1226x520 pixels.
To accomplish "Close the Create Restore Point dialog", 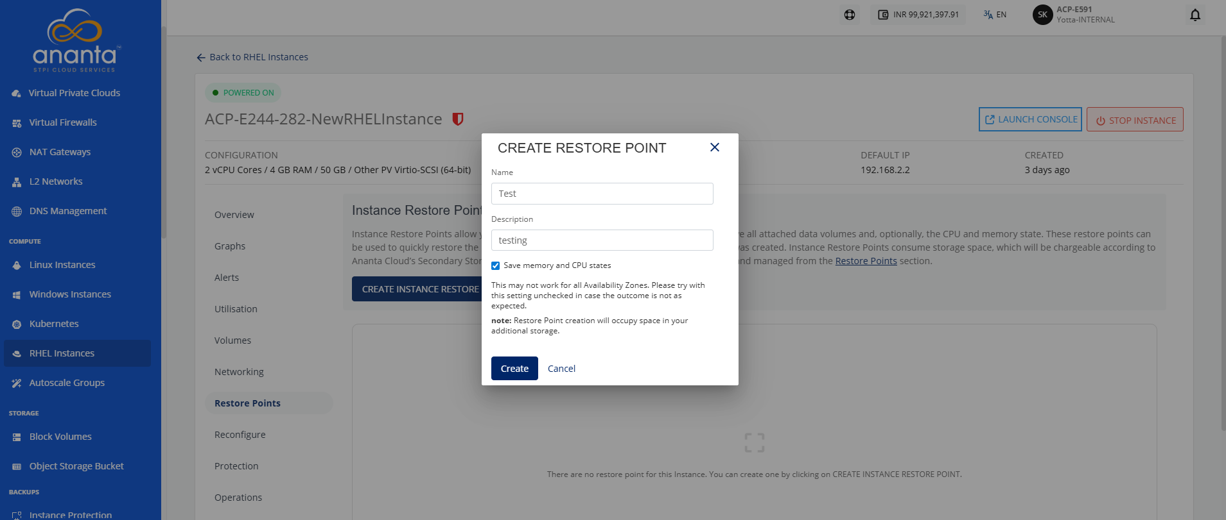I will (714, 147).
